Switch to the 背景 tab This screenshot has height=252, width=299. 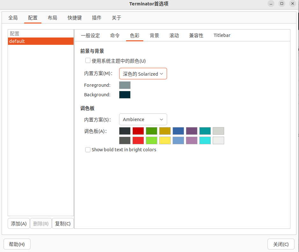click(154, 36)
